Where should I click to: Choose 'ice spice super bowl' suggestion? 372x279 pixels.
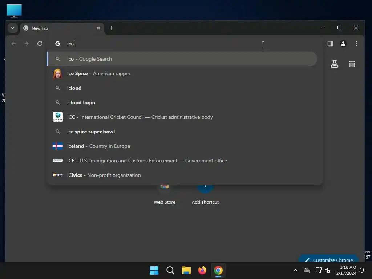click(x=182, y=132)
